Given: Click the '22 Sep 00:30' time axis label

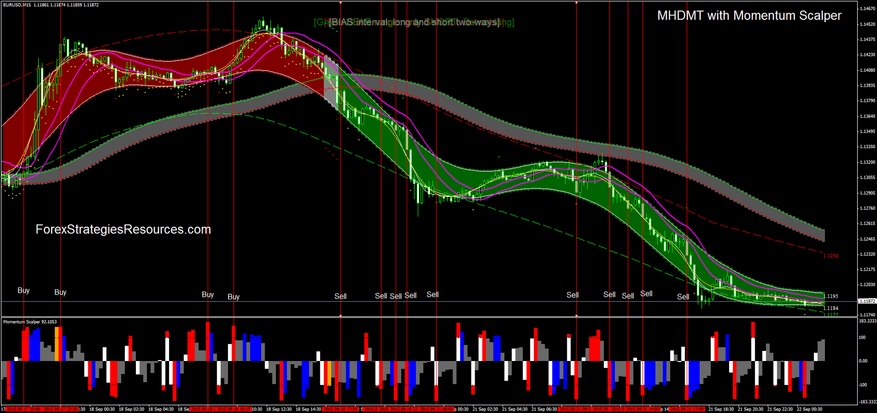Looking at the screenshot, I should 809,409.
